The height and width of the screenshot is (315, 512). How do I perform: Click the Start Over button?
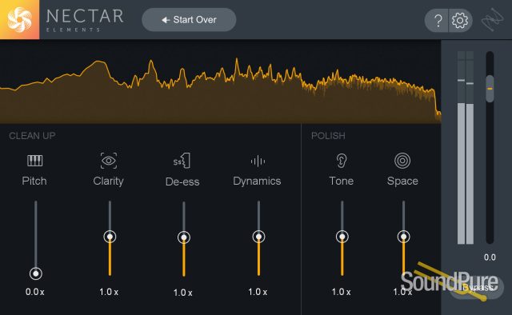[x=189, y=20]
